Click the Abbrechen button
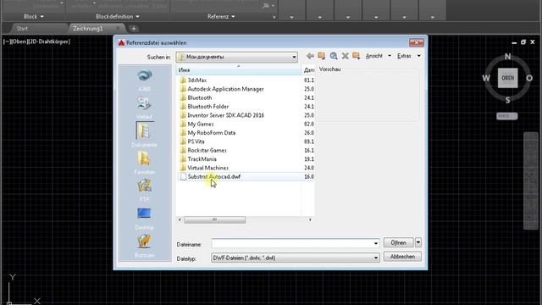 click(x=402, y=257)
